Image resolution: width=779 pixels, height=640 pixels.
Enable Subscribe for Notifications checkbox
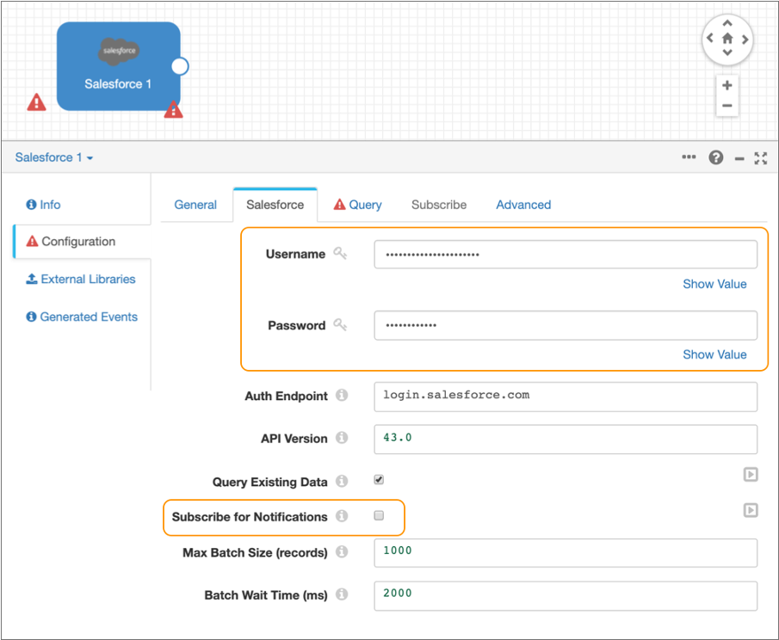[x=379, y=516]
